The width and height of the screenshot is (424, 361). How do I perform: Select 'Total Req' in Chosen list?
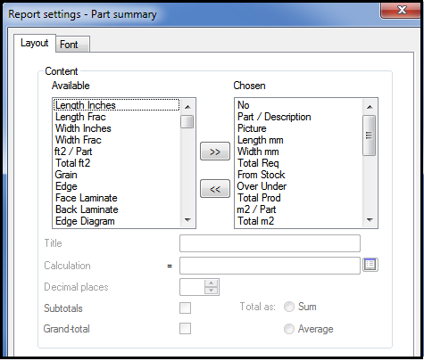pos(299,163)
